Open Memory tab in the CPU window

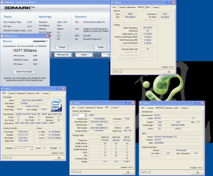[x=31, y=93]
